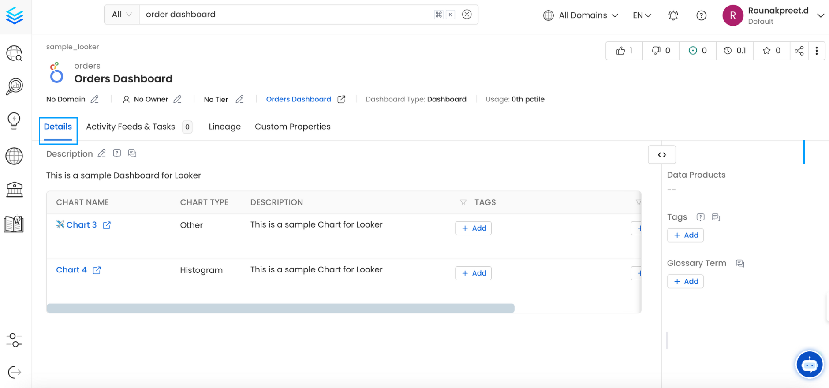Edit the tier pencil icon
This screenshot has height=388, width=829.
(239, 99)
